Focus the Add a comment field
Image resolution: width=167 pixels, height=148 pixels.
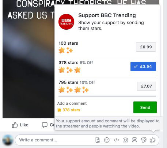click(x=72, y=103)
